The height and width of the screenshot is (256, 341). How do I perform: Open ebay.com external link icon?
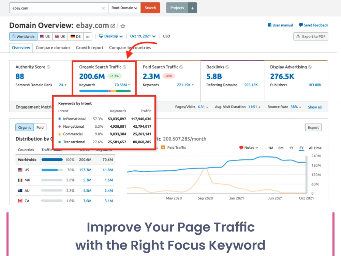tap(113, 26)
